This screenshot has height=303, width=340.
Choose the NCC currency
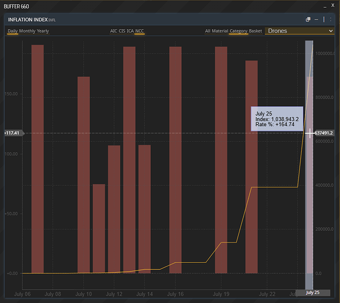pyautogui.click(x=139, y=31)
